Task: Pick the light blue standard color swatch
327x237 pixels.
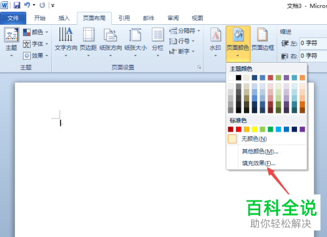Action: click(279, 129)
